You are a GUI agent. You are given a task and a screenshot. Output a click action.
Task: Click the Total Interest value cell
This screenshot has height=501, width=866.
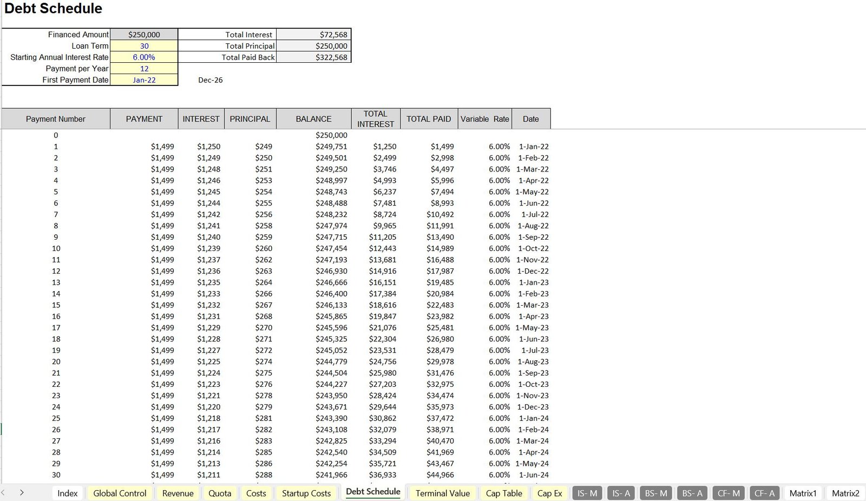(x=314, y=35)
